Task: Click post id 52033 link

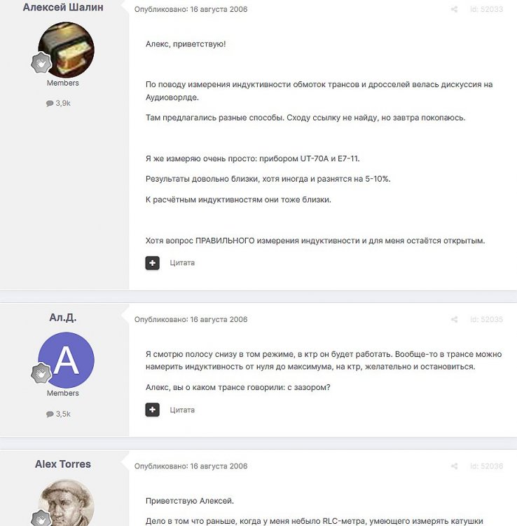Action: (x=486, y=9)
